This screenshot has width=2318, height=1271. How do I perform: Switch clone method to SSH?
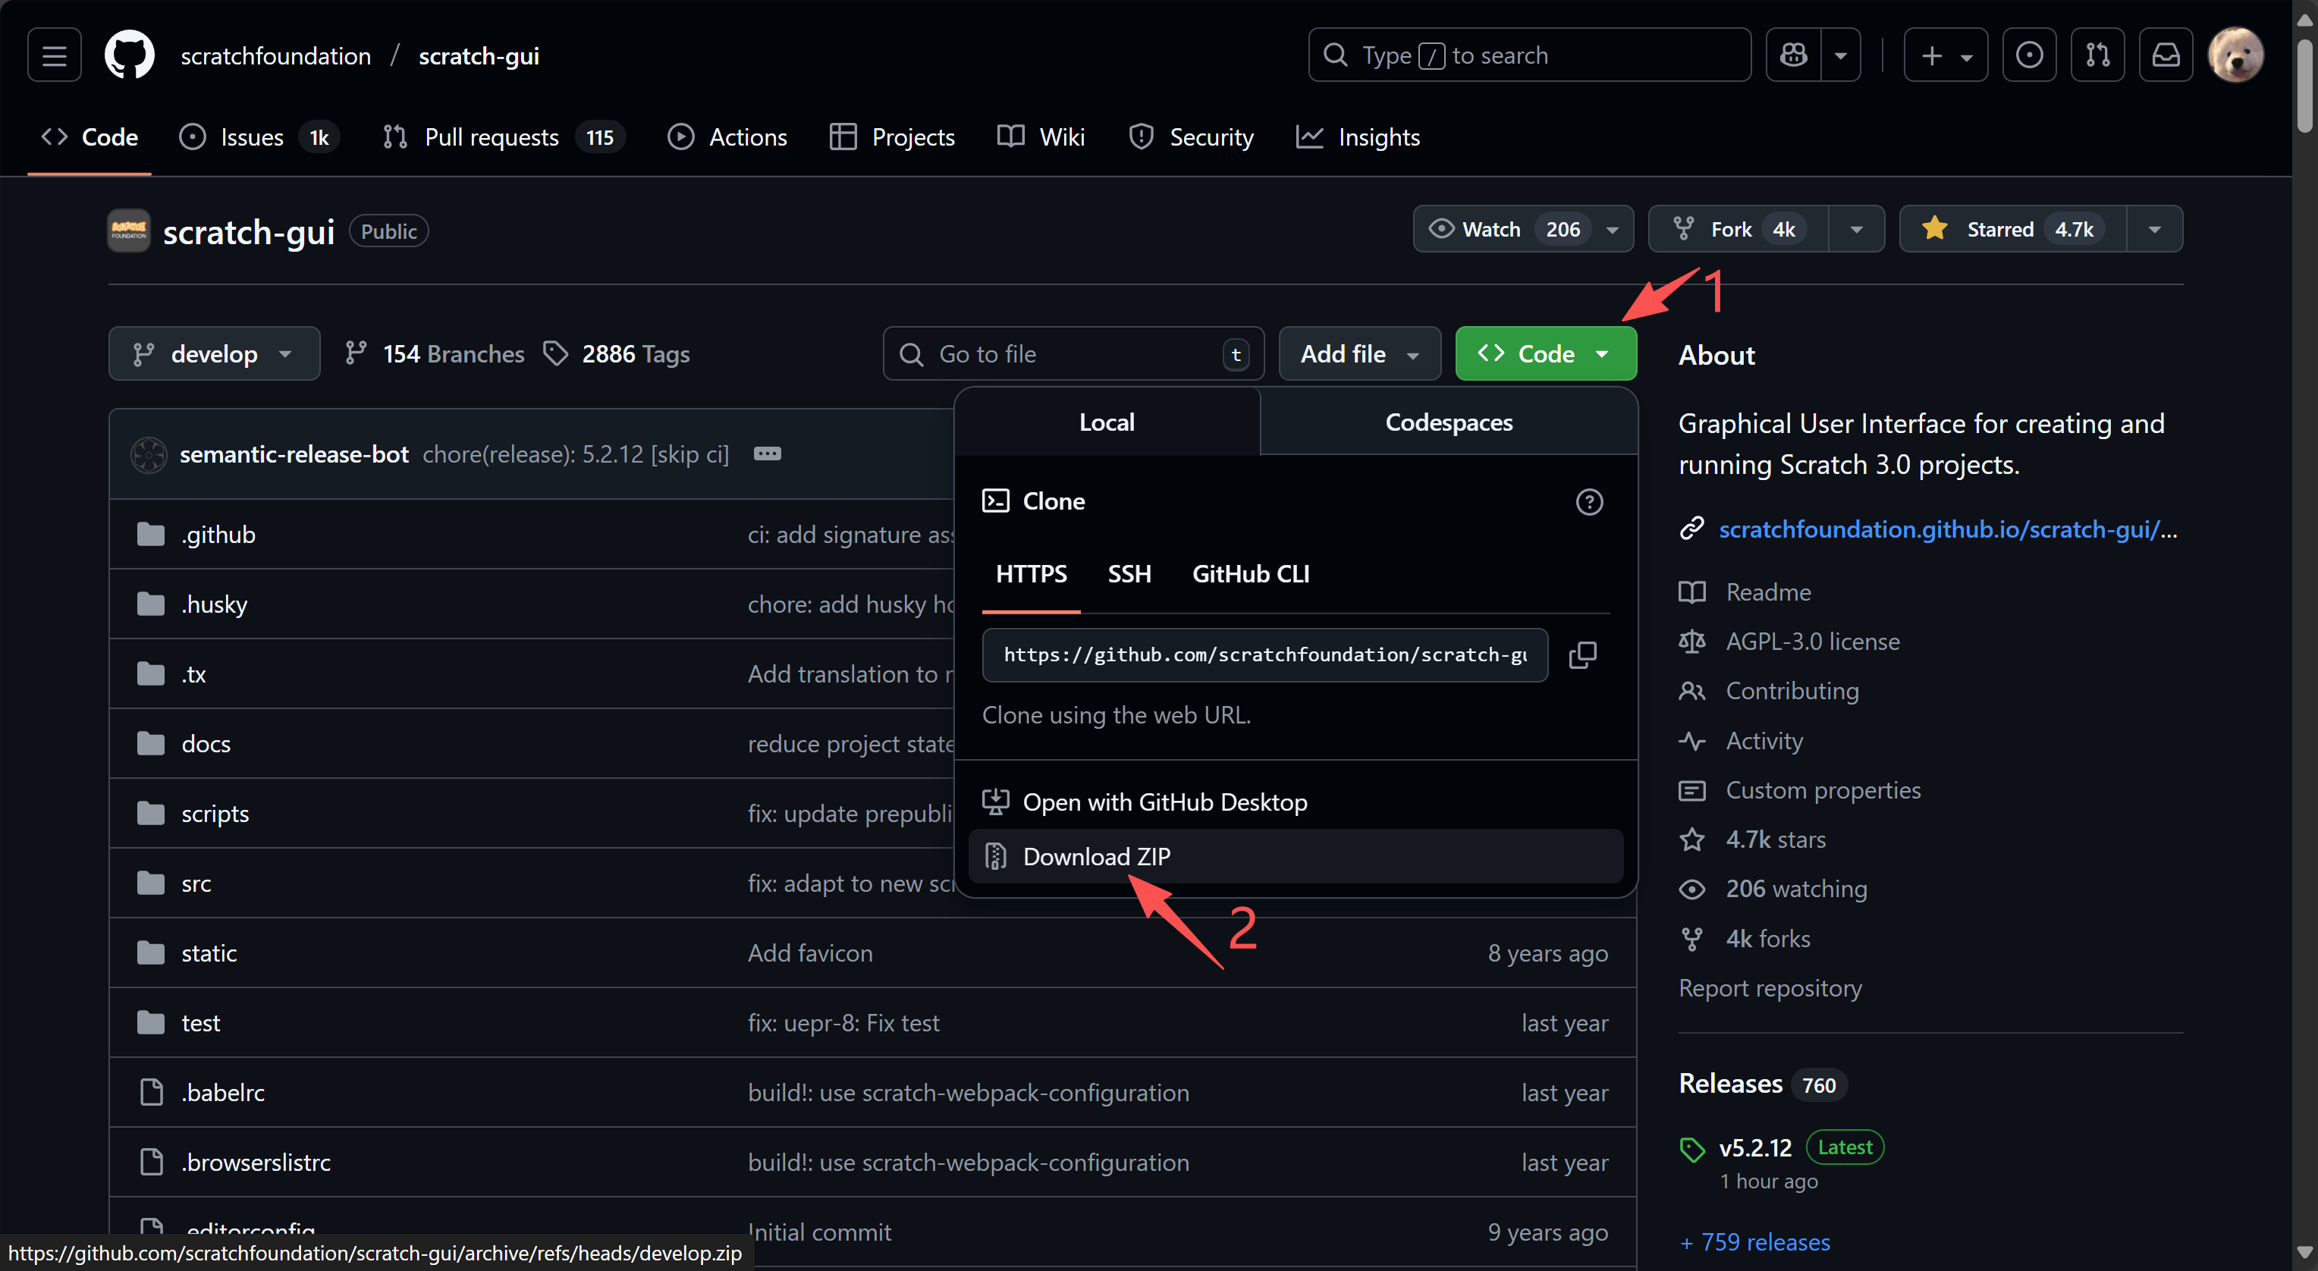tap(1129, 574)
